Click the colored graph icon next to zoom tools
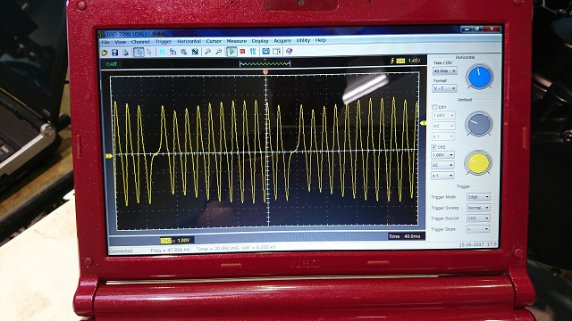The height and width of the screenshot is (321, 572). point(195,52)
